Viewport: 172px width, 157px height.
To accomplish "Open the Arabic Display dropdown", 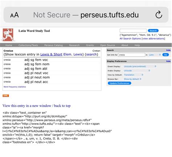I will click(137, 71).
